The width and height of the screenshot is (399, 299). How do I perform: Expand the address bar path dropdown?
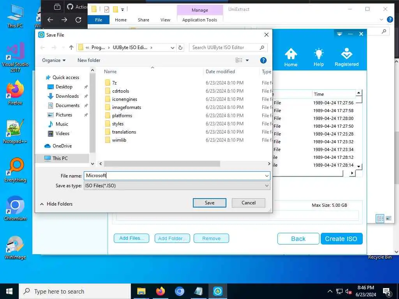[x=172, y=47]
